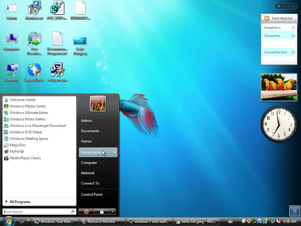
Task: Switch to windows 7 beta wall... taskbar button
Action: (149, 222)
